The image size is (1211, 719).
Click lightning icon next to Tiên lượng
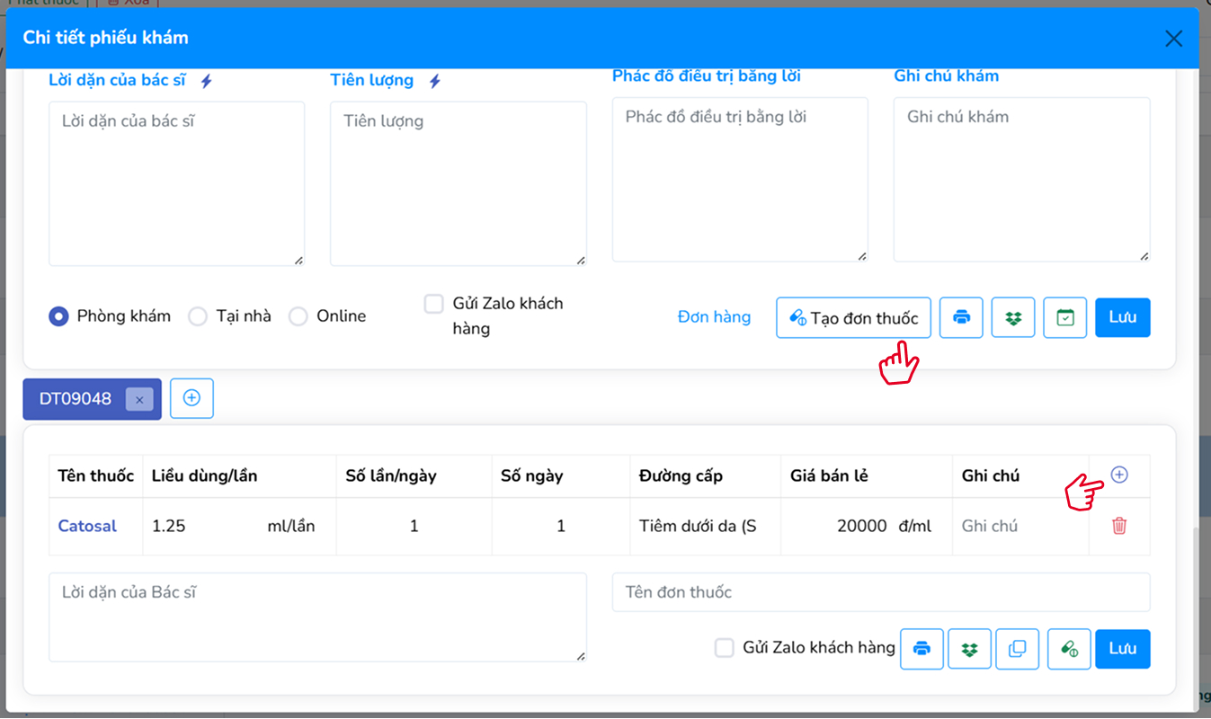click(435, 81)
